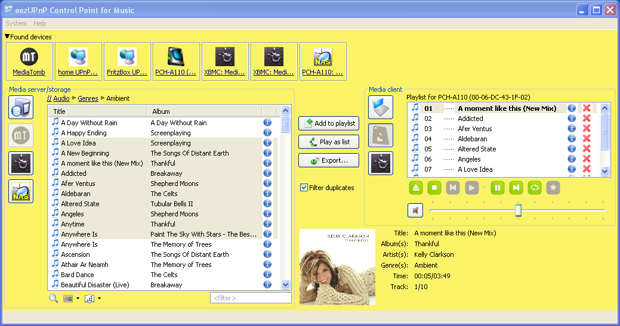
Task: Click the view mode icon below list
Action: [x=68, y=299]
